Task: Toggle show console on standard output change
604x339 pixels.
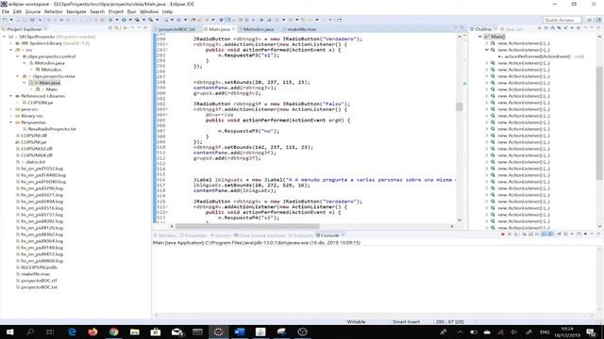Action: coord(545,234)
